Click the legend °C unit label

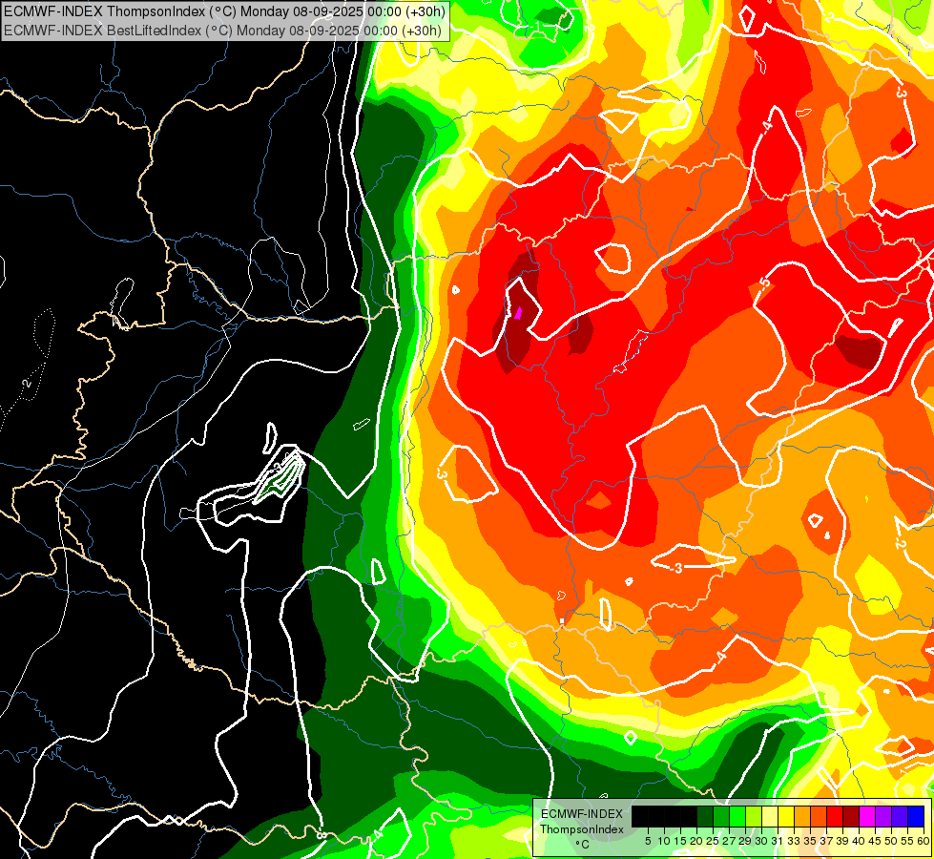click(x=583, y=845)
